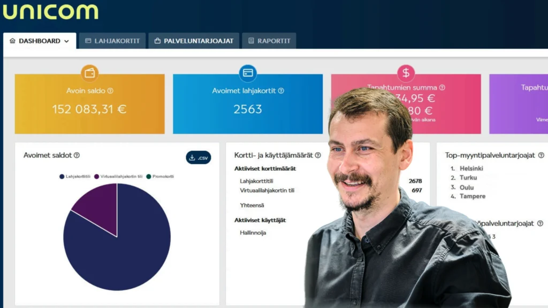Download Avoimet saldot as .csv
Image resolution: width=548 pixels, height=308 pixels.
198,158
